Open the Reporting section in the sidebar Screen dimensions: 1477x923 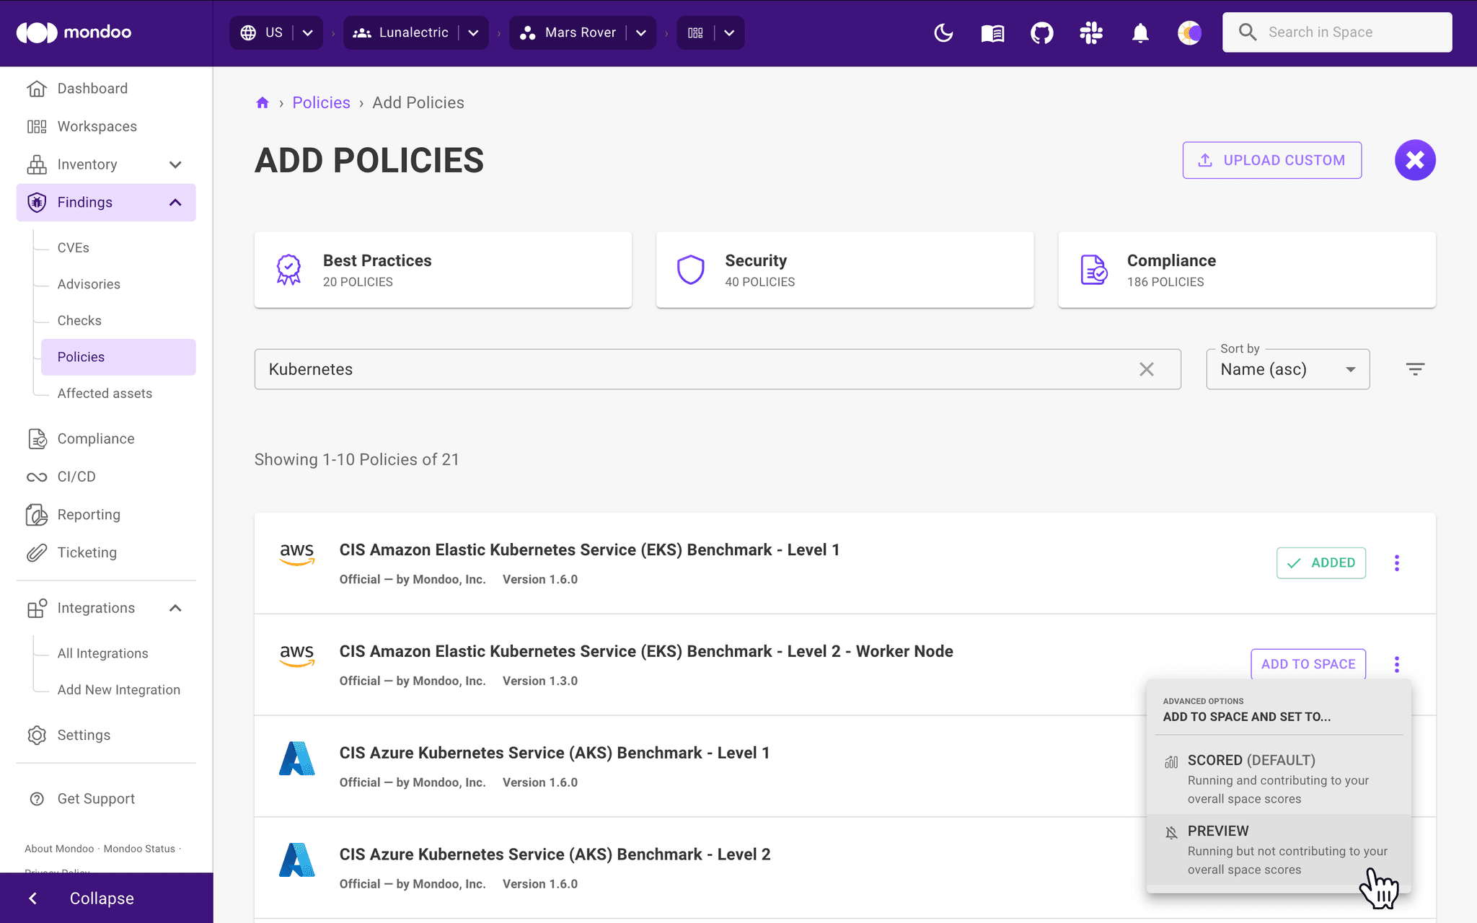click(x=88, y=514)
